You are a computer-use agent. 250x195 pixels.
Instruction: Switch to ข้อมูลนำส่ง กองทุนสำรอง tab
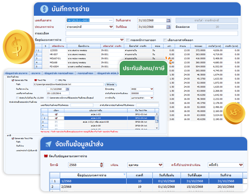tap(59, 73)
